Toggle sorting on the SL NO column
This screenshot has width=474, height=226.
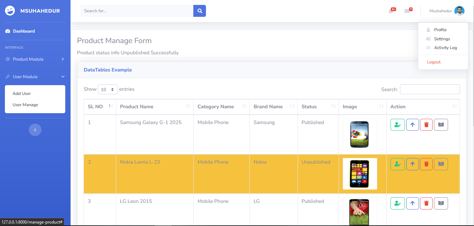click(x=95, y=107)
